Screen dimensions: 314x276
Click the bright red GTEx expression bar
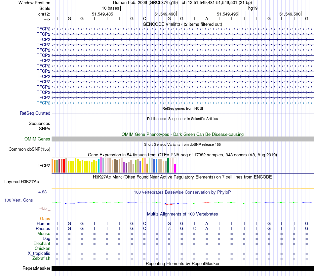point(64,166)
